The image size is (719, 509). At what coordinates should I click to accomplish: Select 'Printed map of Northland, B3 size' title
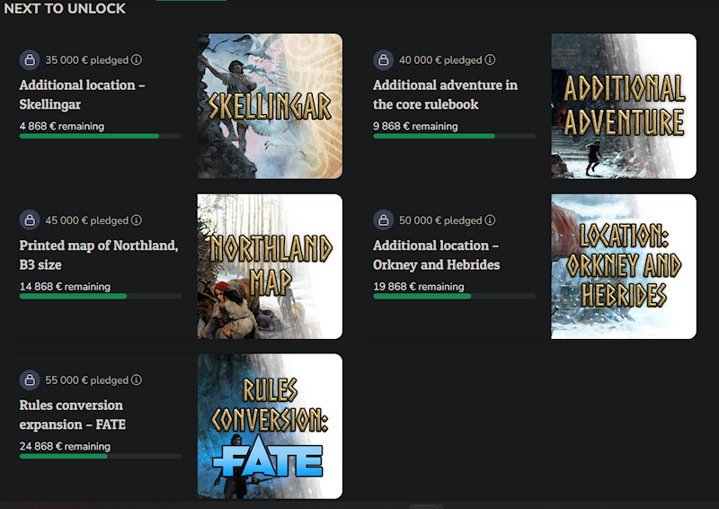pos(98,254)
